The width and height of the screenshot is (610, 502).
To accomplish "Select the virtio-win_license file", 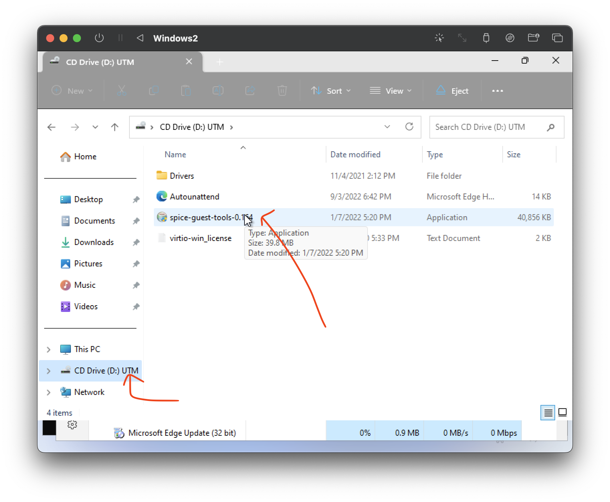I will (x=354, y=238).
